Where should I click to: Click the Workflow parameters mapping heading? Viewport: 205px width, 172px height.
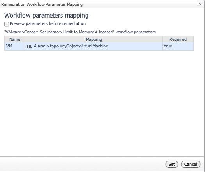point(46,16)
